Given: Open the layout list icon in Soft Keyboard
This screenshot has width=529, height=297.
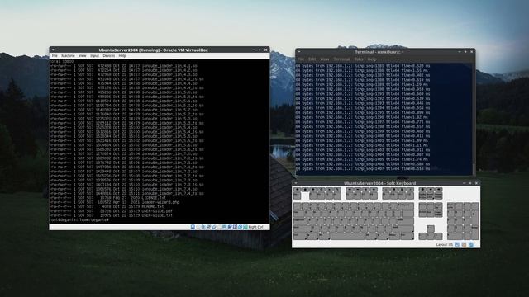Looking at the screenshot, I should tap(457, 244).
